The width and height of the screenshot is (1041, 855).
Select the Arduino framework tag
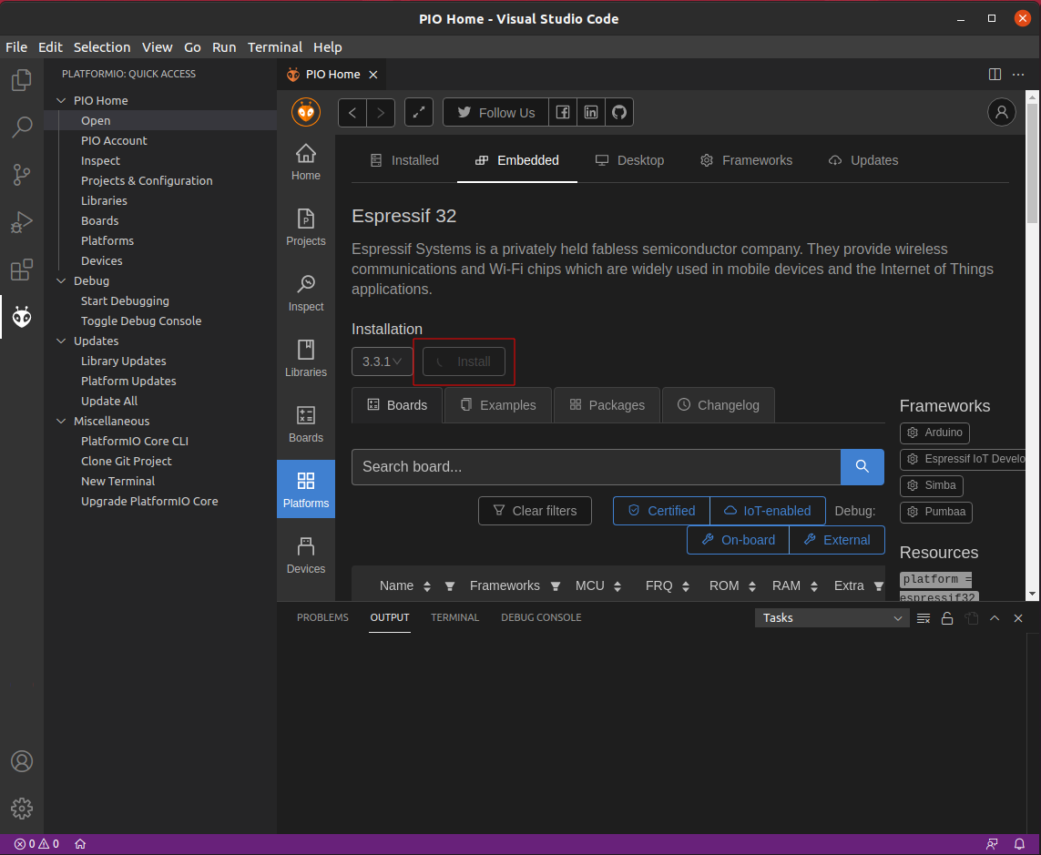934,433
